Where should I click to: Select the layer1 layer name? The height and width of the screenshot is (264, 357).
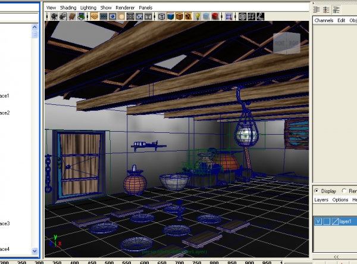point(345,221)
